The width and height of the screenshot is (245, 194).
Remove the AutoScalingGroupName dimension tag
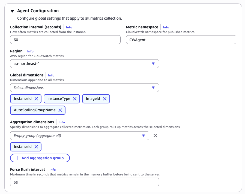pos(60,110)
